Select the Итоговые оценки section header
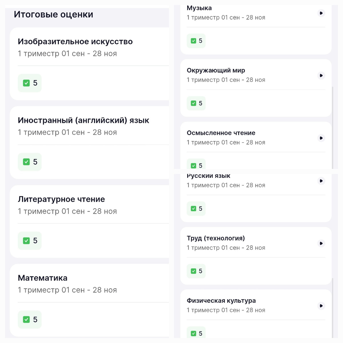The height and width of the screenshot is (343, 343). (53, 14)
